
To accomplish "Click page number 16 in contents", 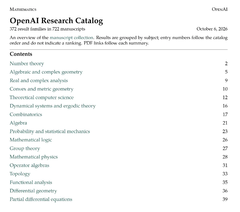I will pyautogui.click(x=225, y=106).
